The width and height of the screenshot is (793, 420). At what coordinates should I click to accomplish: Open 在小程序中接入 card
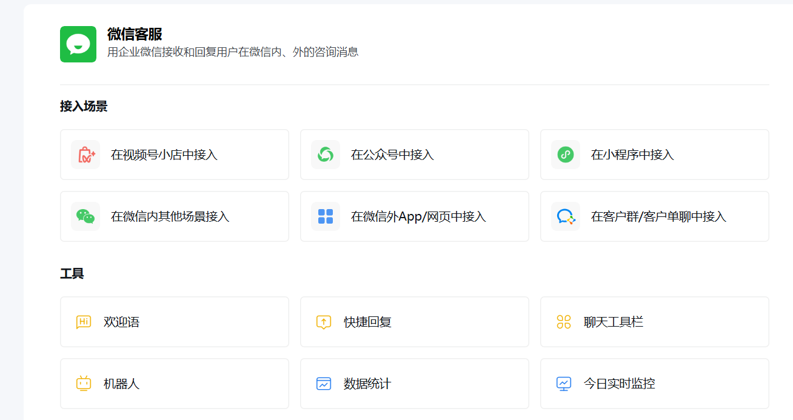pos(655,155)
